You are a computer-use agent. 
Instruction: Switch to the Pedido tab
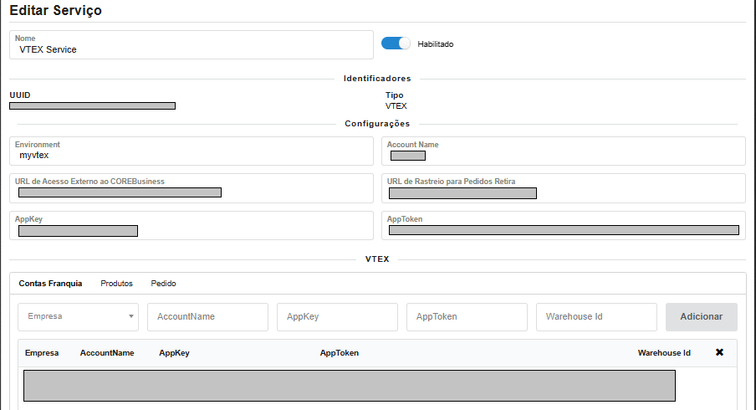163,284
